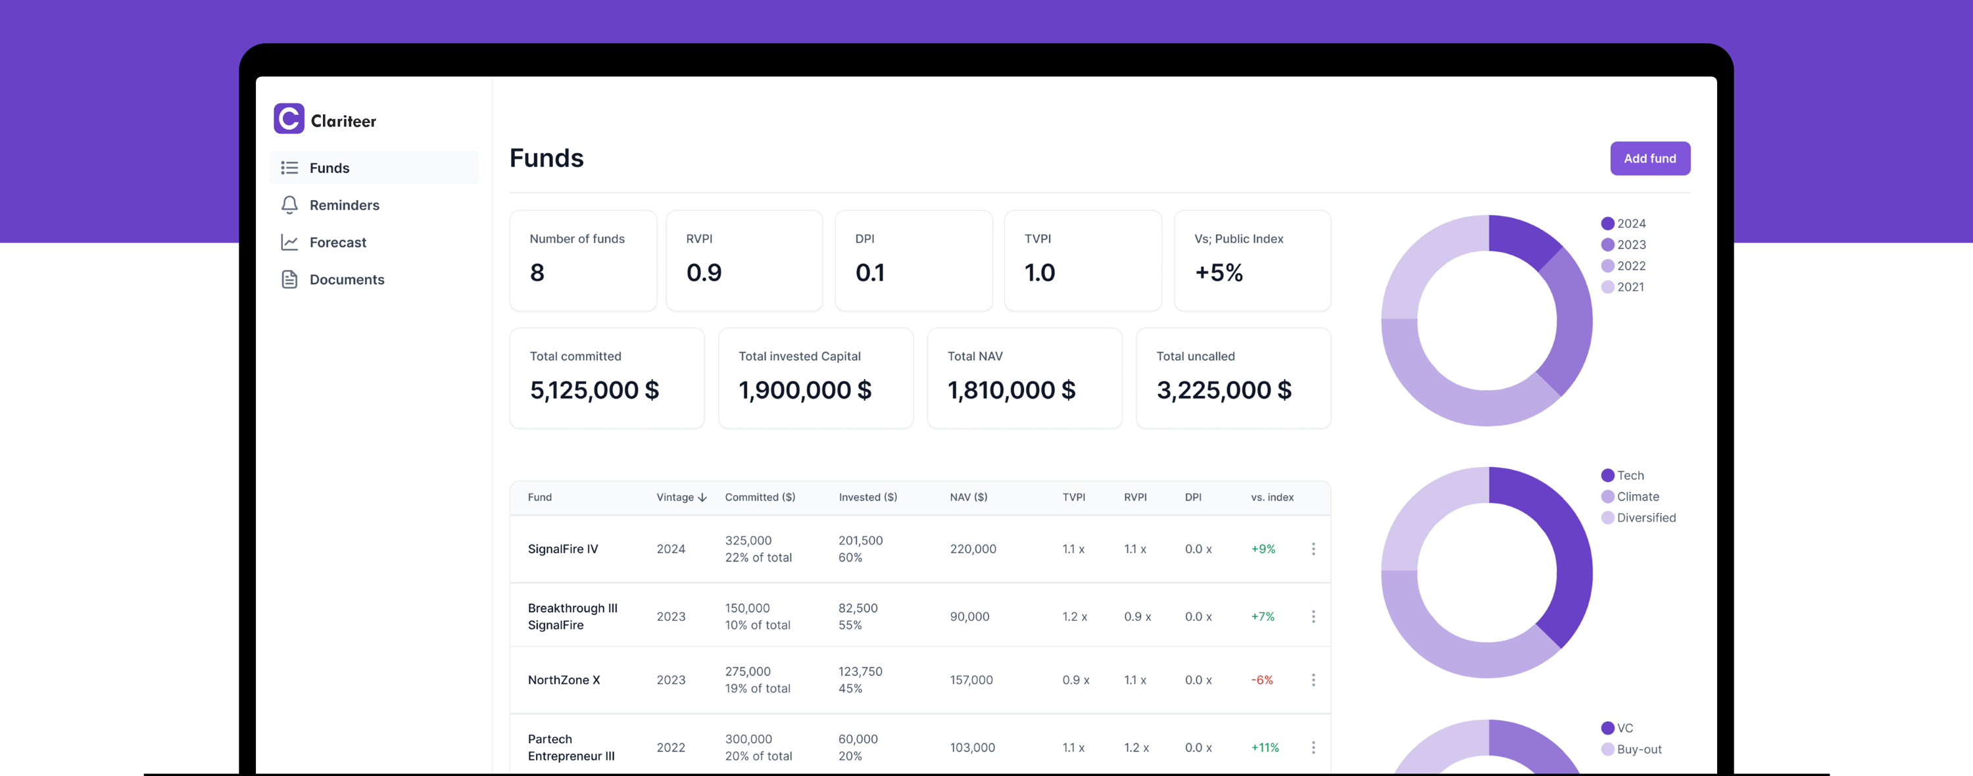Click the Funds page heading
The image size is (1973, 776).
[547, 158]
